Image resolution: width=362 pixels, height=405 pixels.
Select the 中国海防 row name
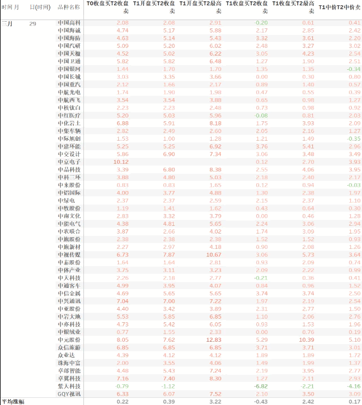(69, 38)
